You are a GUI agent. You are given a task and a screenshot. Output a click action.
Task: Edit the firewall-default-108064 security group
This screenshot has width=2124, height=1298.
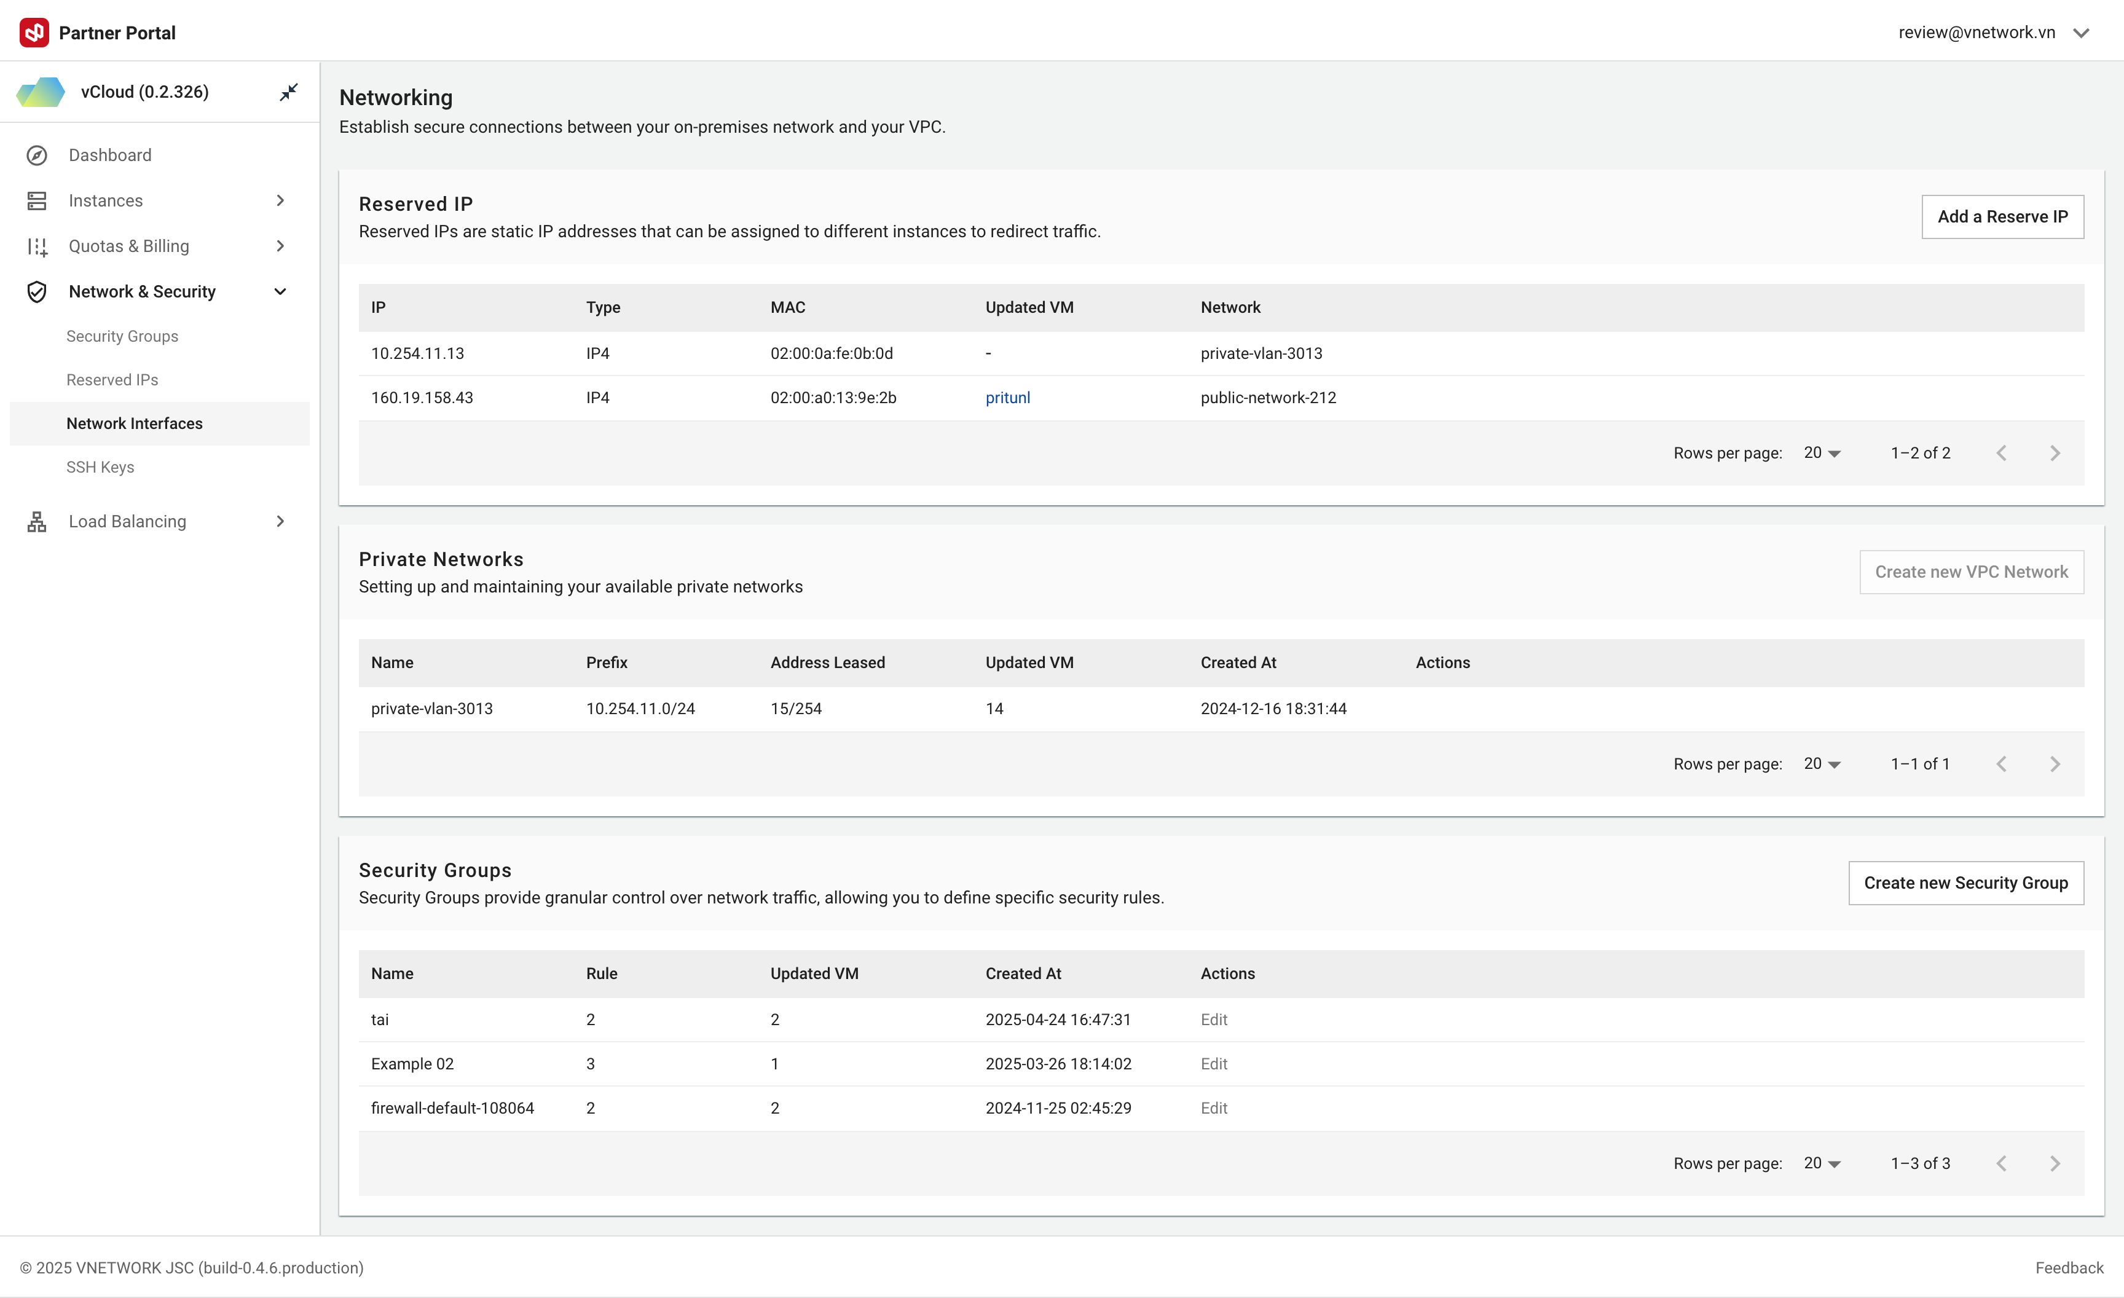point(1214,1108)
